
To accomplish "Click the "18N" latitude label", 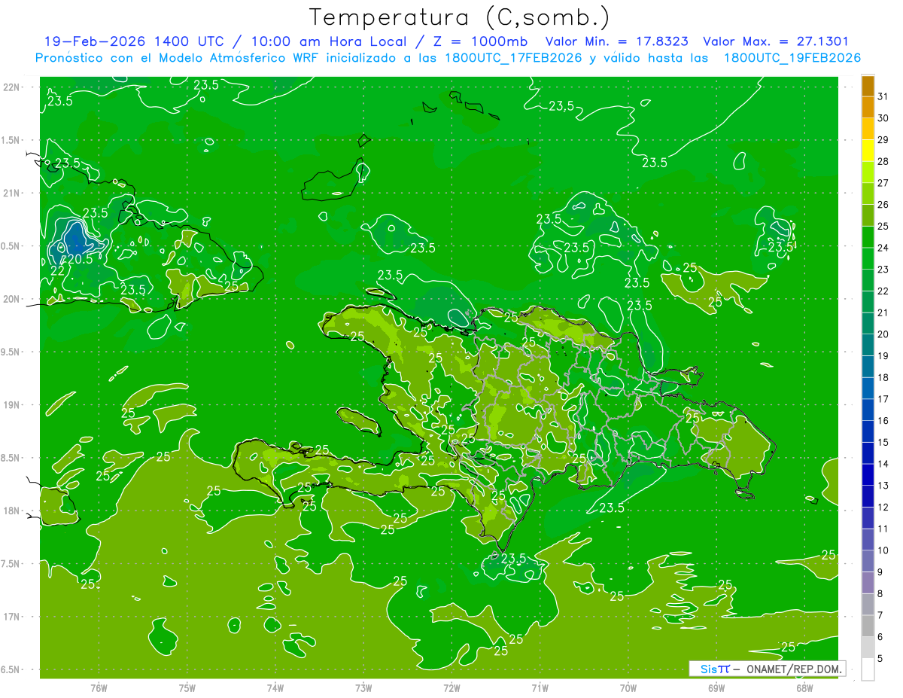I will [13, 511].
